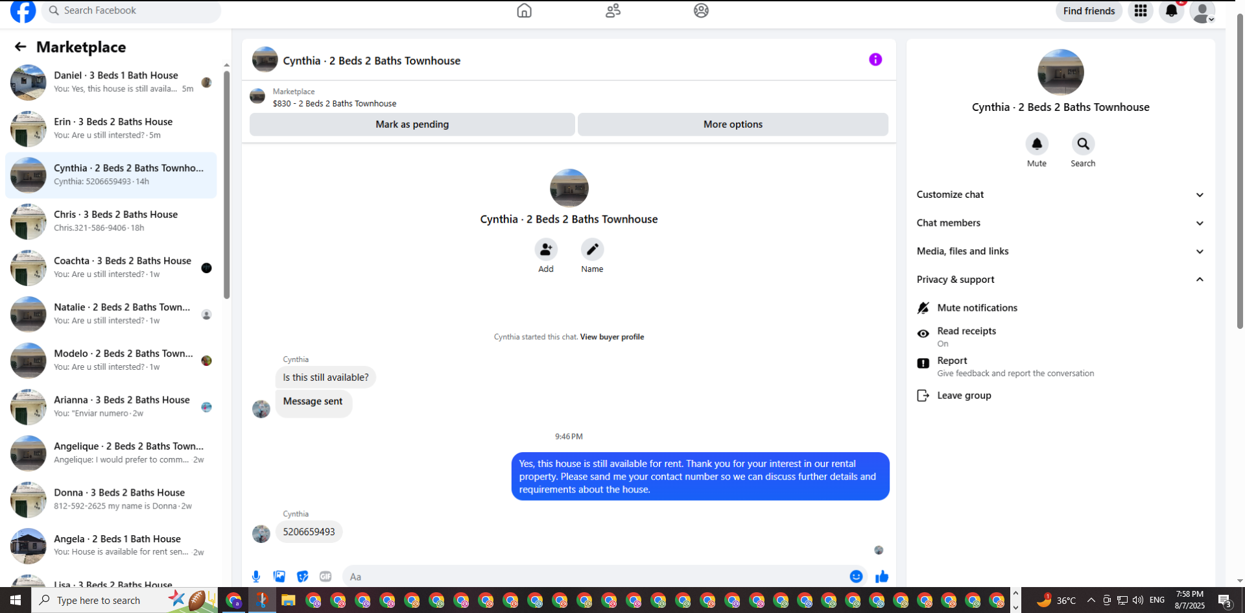Collapse the Privacy & support section
The height and width of the screenshot is (613, 1245).
tap(1061, 280)
